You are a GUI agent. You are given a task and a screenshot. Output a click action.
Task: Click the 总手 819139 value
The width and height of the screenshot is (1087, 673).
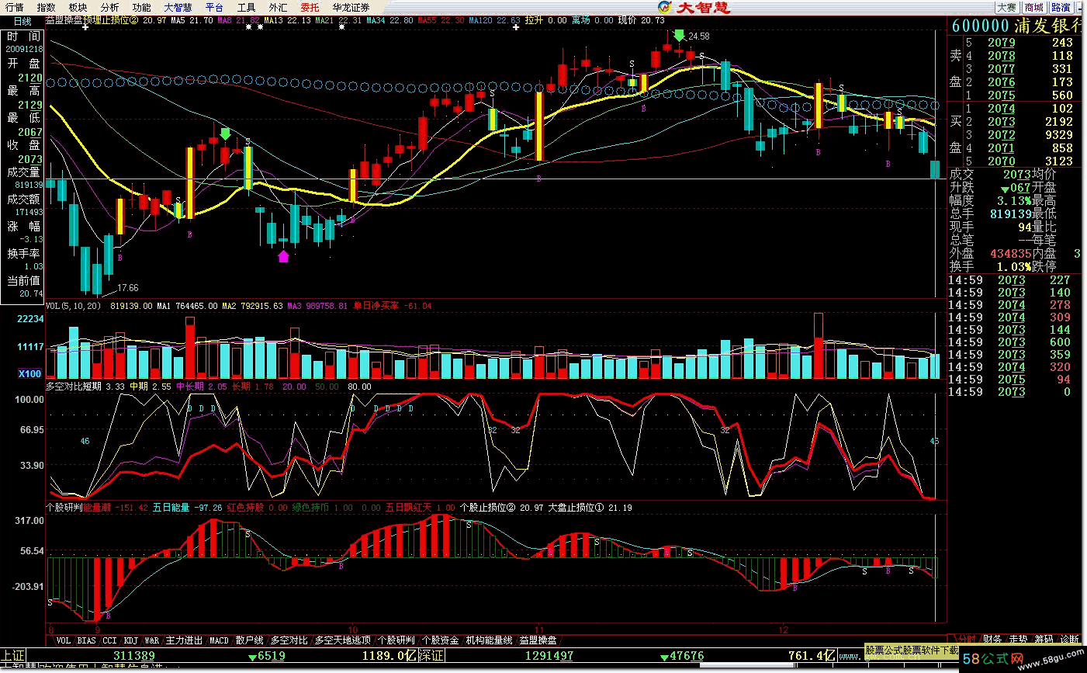pos(1010,214)
